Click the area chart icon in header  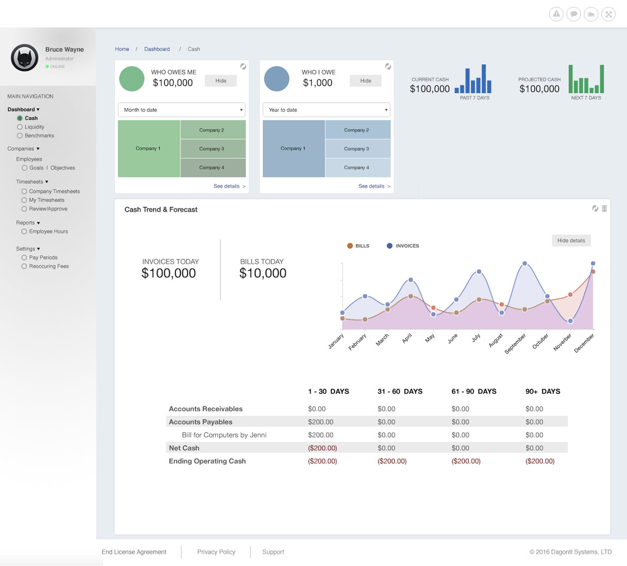click(591, 14)
